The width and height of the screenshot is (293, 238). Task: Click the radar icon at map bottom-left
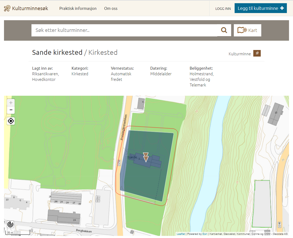(10, 224)
